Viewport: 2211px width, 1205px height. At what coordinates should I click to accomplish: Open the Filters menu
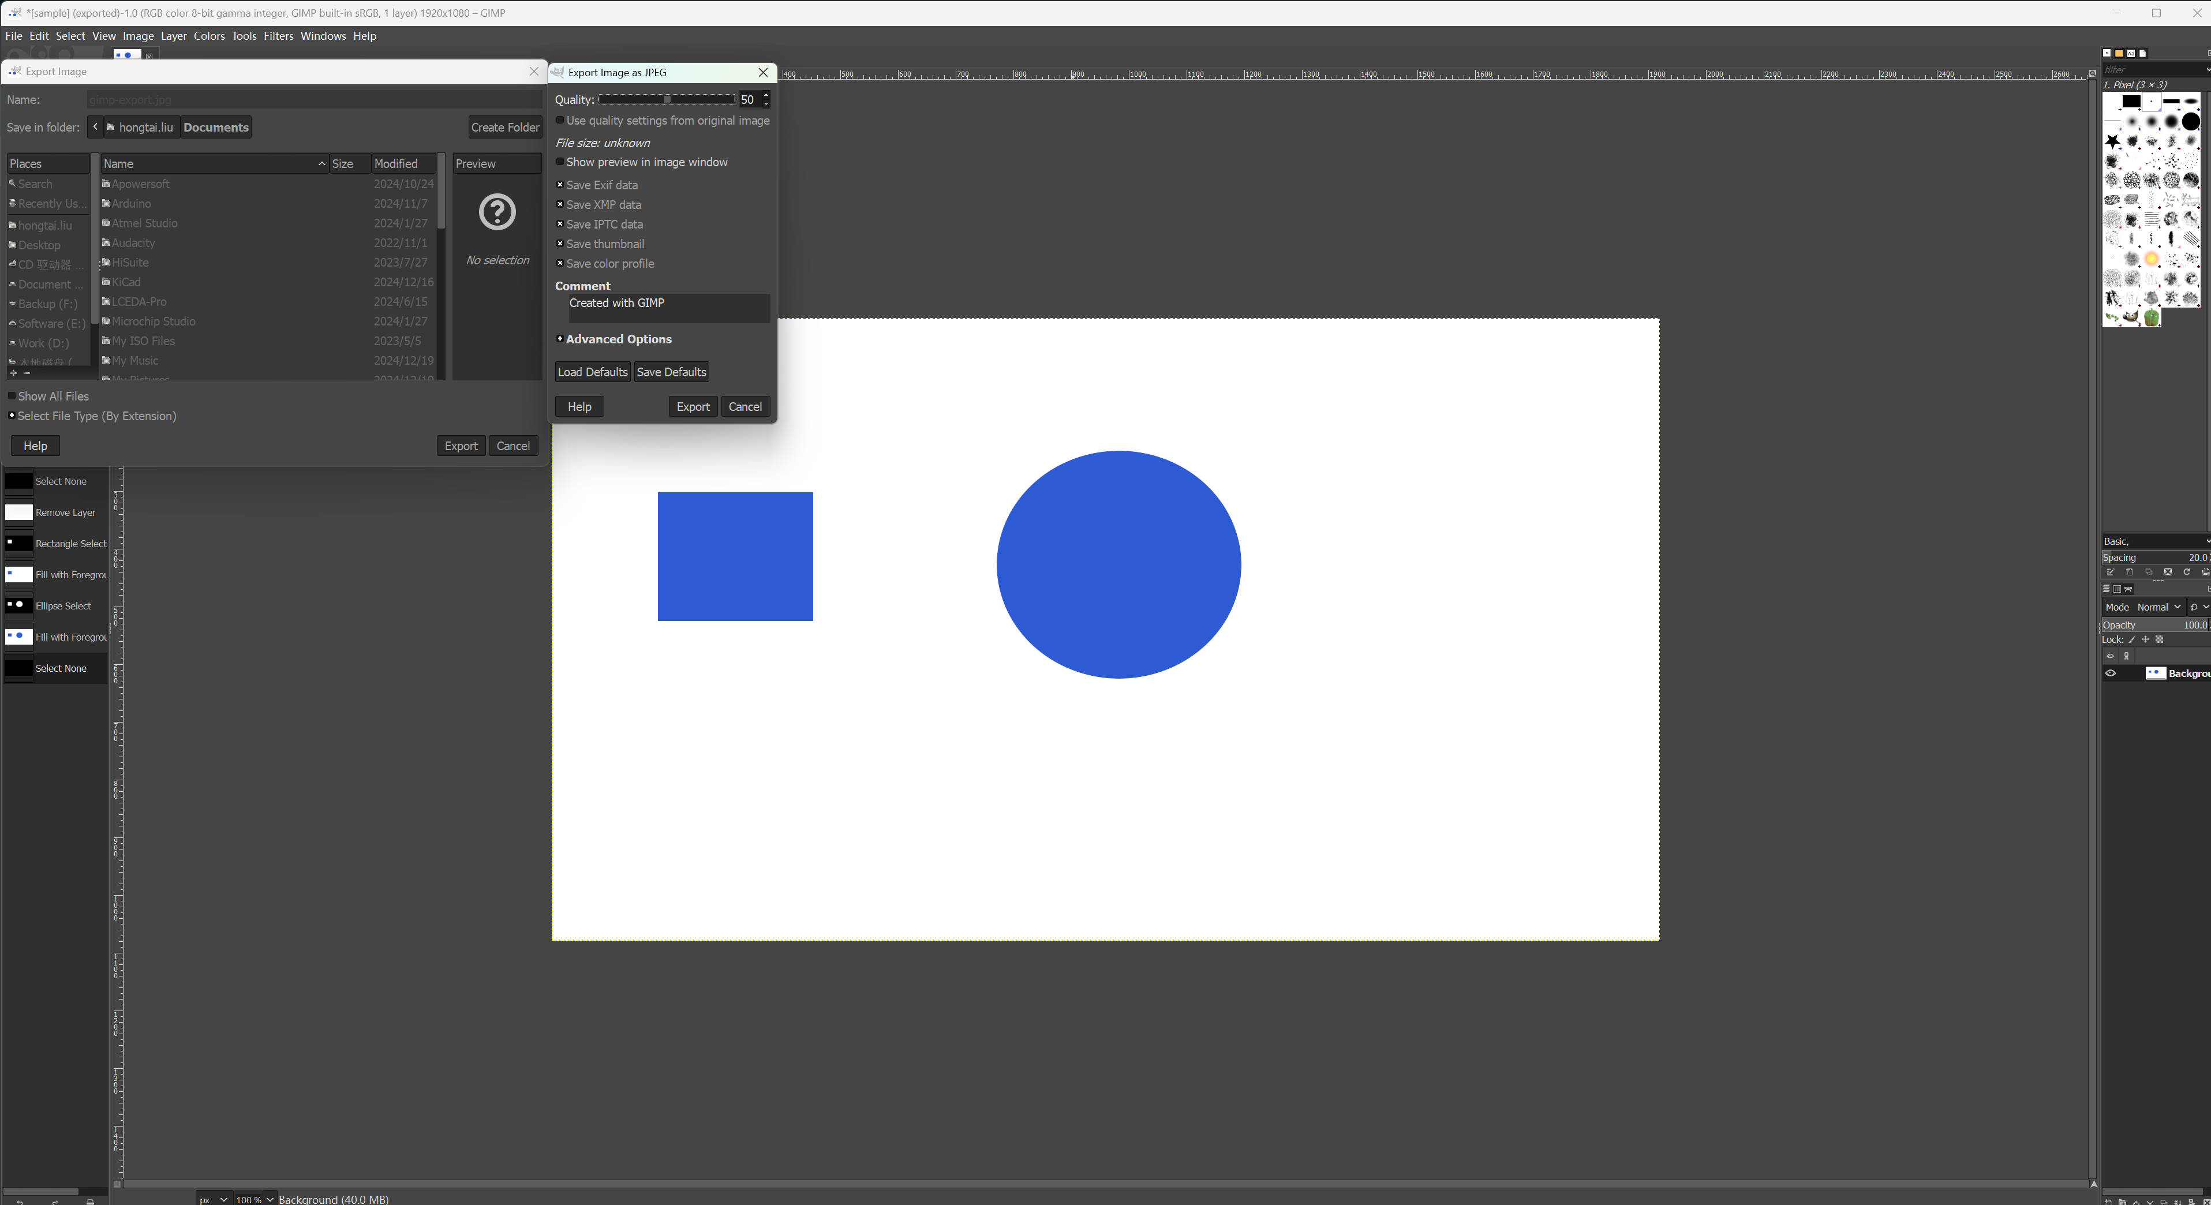pyautogui.click(x=278, y=36)
